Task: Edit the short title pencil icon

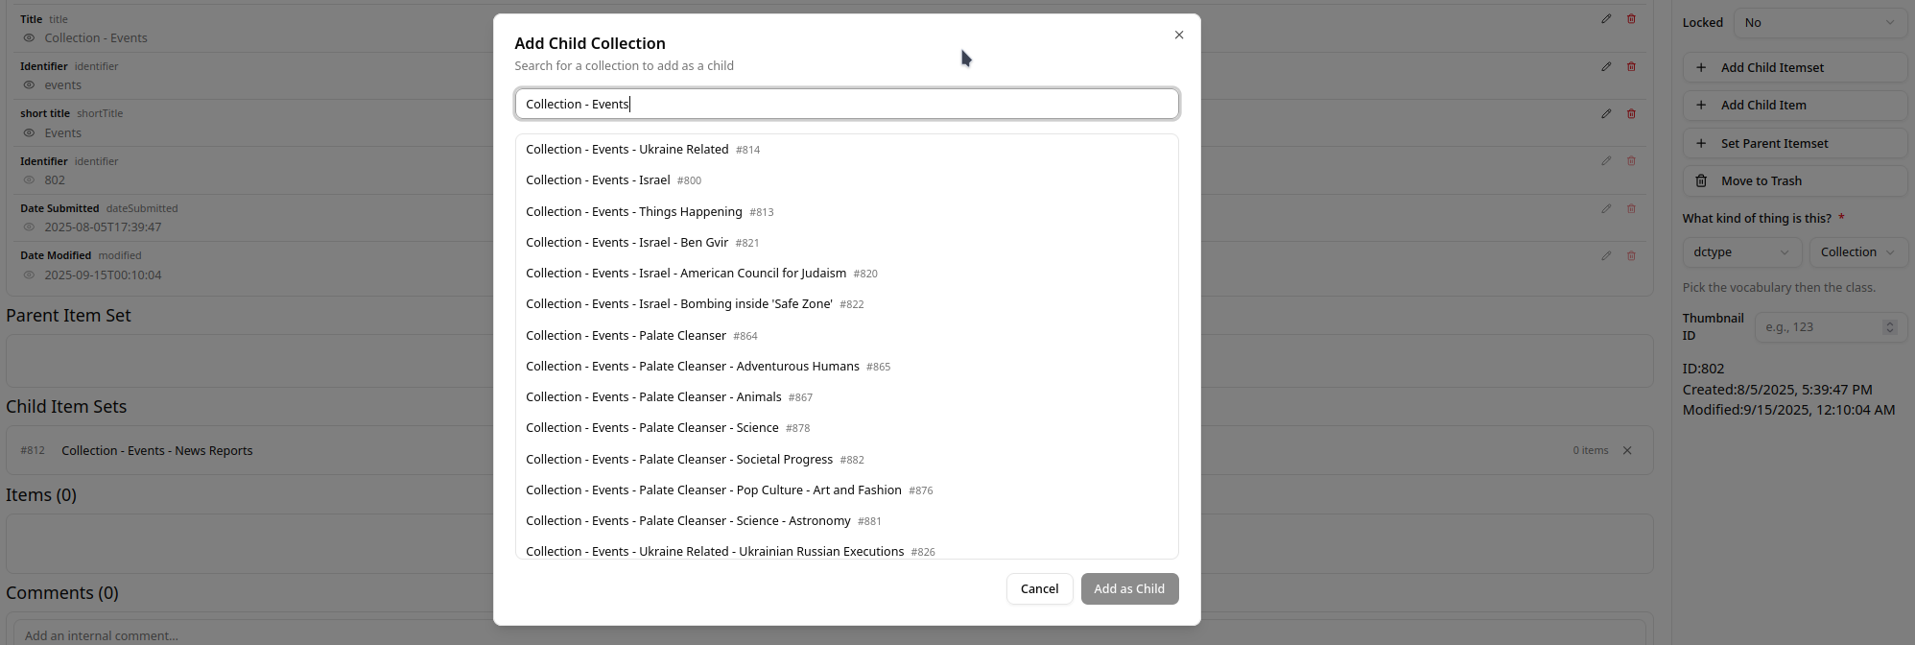Action: (x=1606, y=113)
